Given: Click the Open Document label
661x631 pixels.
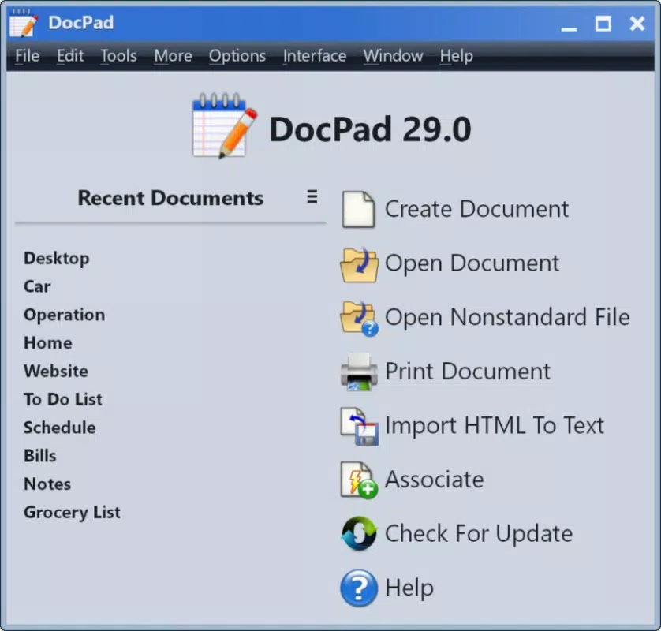Looking at the screenshot, I should (x=472, y=263).
